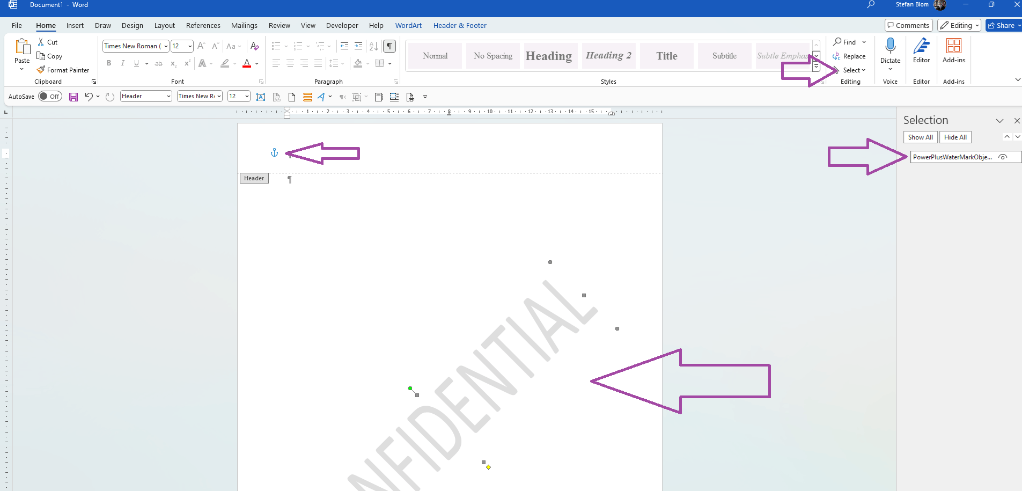1022x491 pixels.
Task: Increase paragraph indent
Action: tap(358, 46)
